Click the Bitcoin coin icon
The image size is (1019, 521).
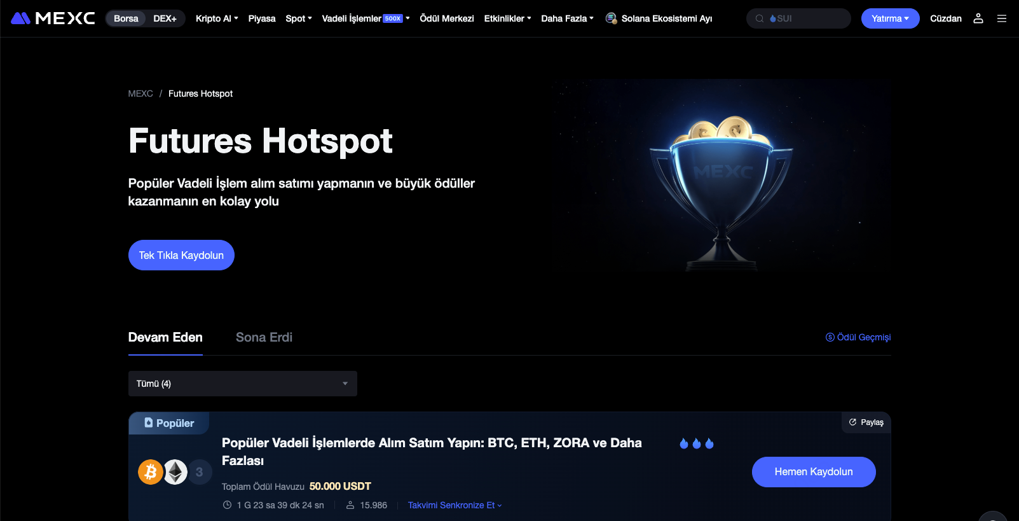pos(151,472)
